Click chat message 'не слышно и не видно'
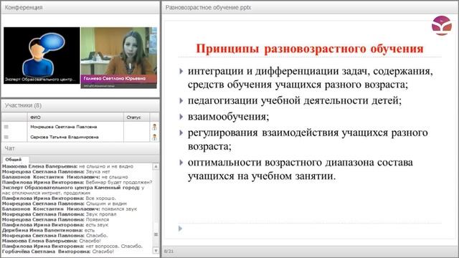 coord(106,166)
